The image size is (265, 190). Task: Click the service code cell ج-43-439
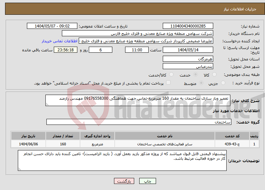232,144
